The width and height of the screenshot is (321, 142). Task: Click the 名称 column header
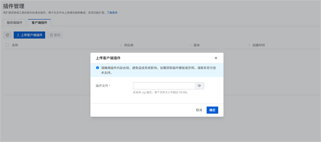point(15,45)
